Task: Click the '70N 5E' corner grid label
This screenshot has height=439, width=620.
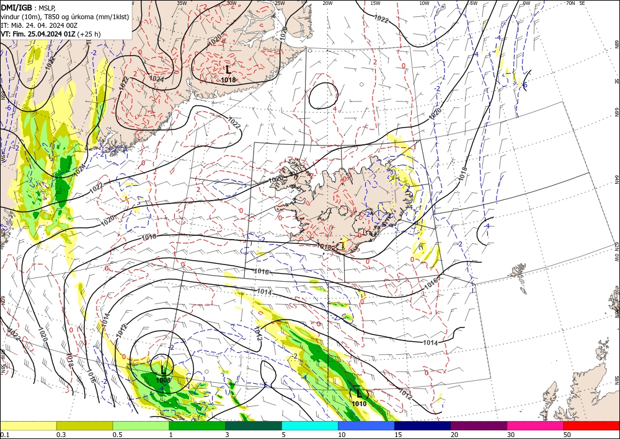Action: pos(575,3)
